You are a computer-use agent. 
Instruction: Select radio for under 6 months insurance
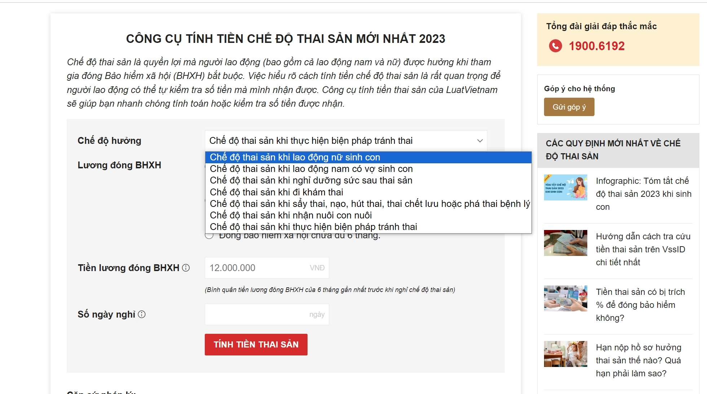click(x=209, y=236)
